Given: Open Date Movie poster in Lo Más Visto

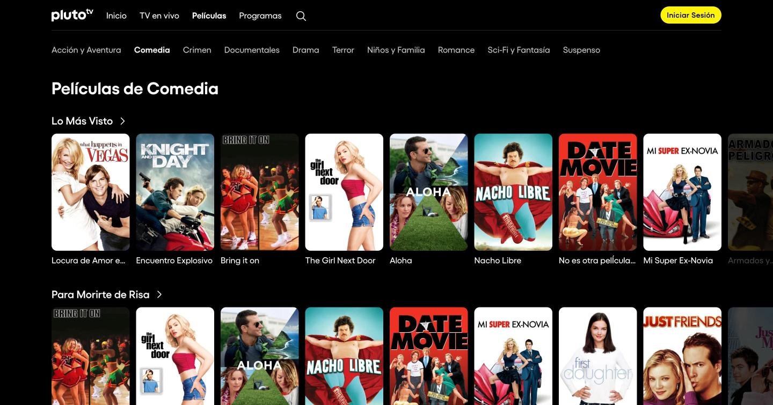Looking at the screenshot, I should [x=598, y=192].
